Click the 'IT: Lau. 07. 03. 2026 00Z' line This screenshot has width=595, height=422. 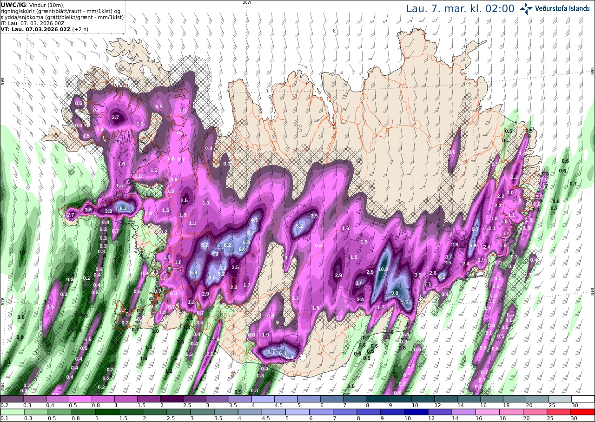tap(32, 23)
